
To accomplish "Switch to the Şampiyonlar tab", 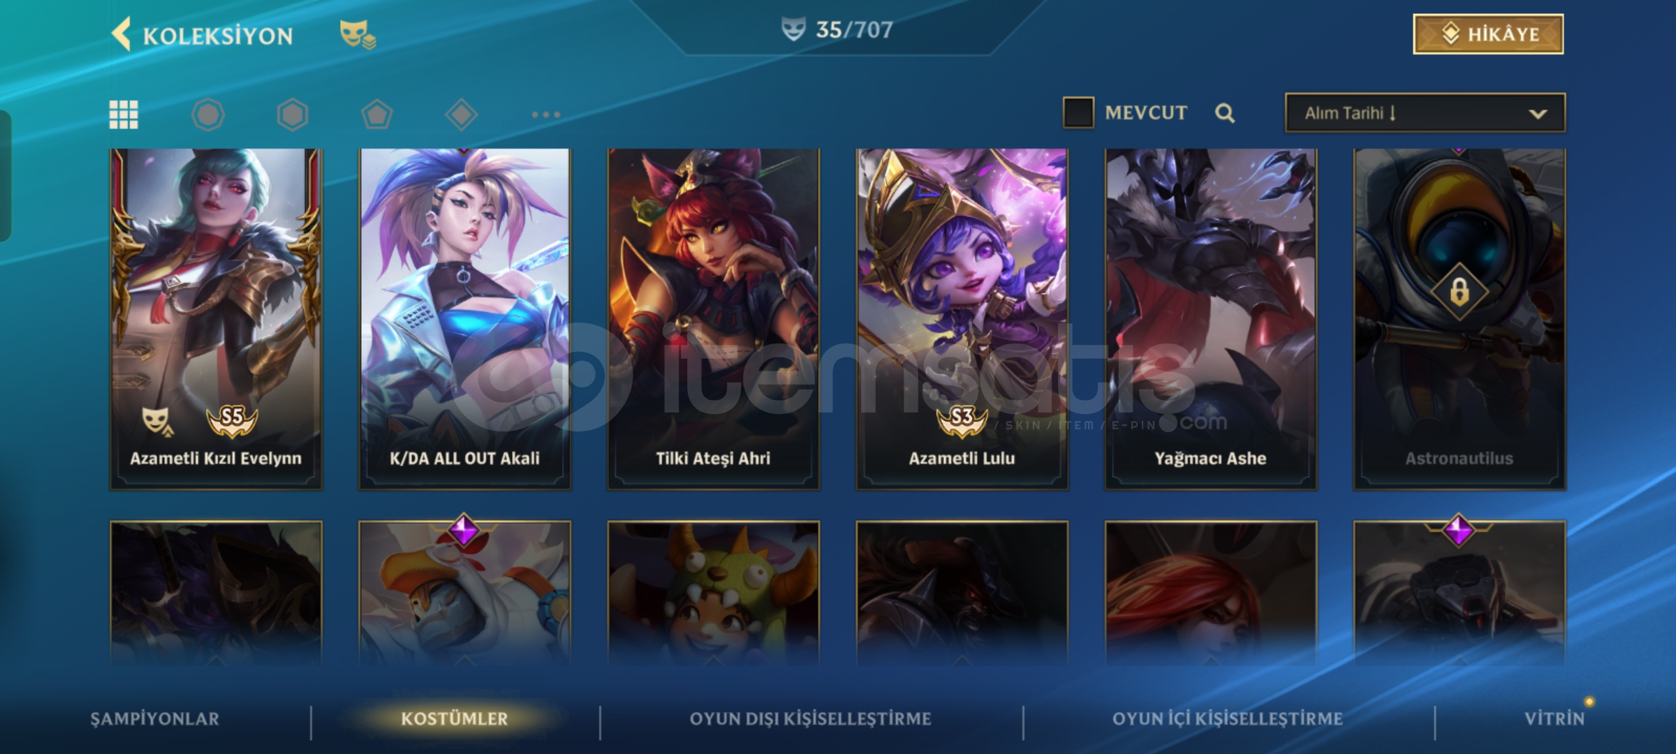I will (154, 719).
